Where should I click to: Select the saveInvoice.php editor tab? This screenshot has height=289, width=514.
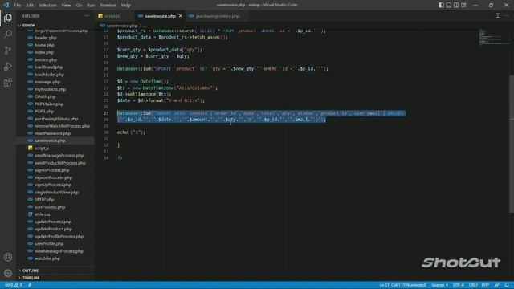click(161, 16)
